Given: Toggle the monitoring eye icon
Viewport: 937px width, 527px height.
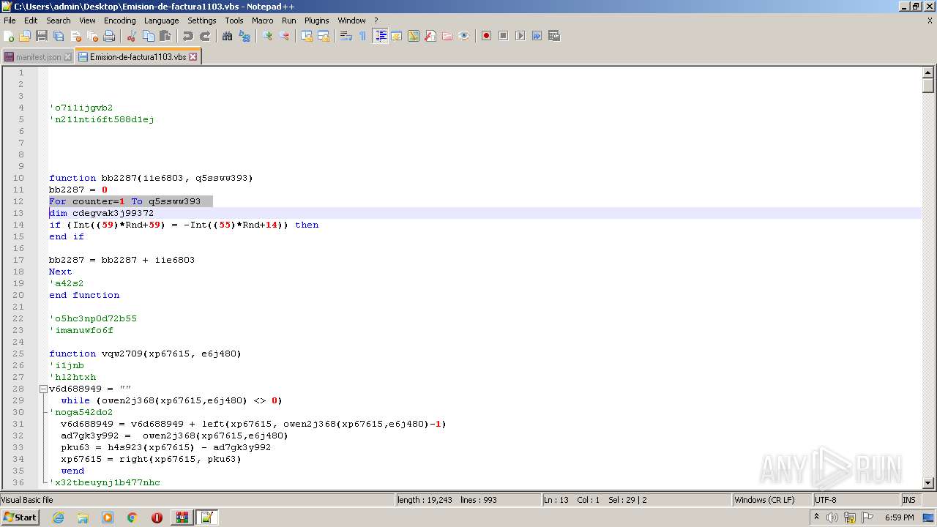Looking at the screenshot, I should pos(464,36).
